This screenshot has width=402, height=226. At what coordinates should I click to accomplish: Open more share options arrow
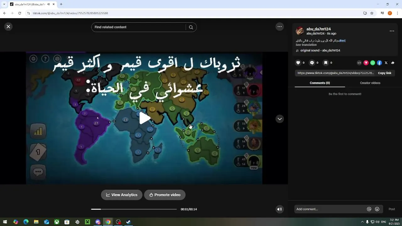click(x=393, y=63)
